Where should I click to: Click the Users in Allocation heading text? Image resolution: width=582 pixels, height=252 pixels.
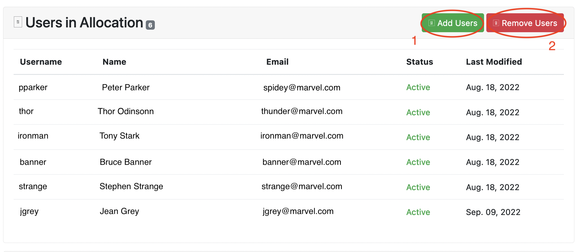(84, 23)
